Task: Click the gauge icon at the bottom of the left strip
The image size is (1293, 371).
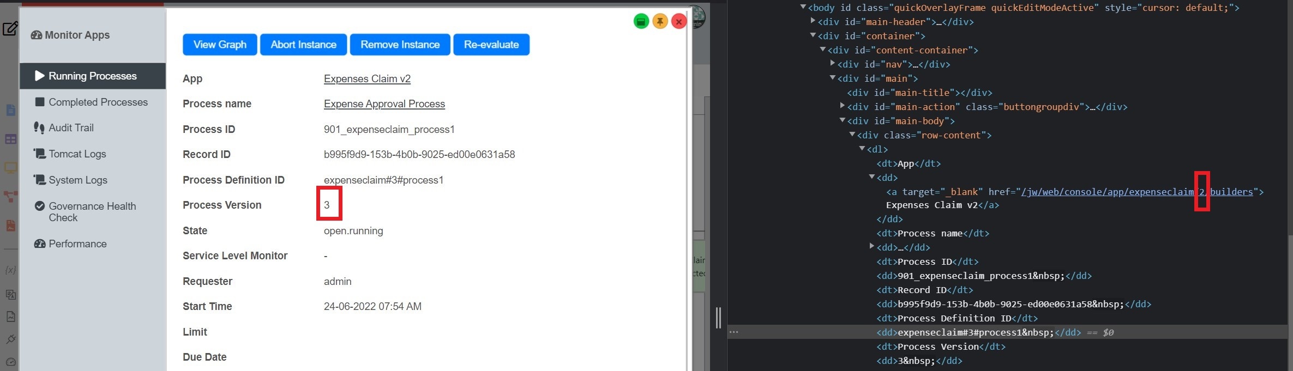Action: 10,362
